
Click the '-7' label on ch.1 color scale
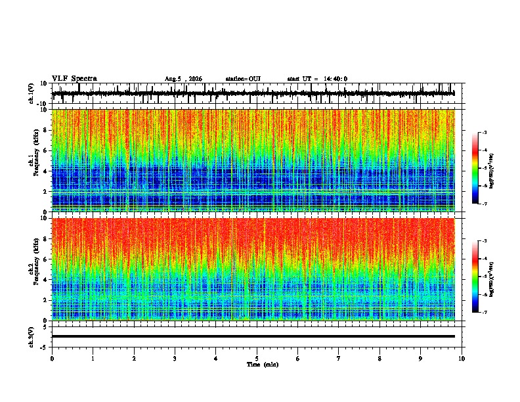(485, 204)
